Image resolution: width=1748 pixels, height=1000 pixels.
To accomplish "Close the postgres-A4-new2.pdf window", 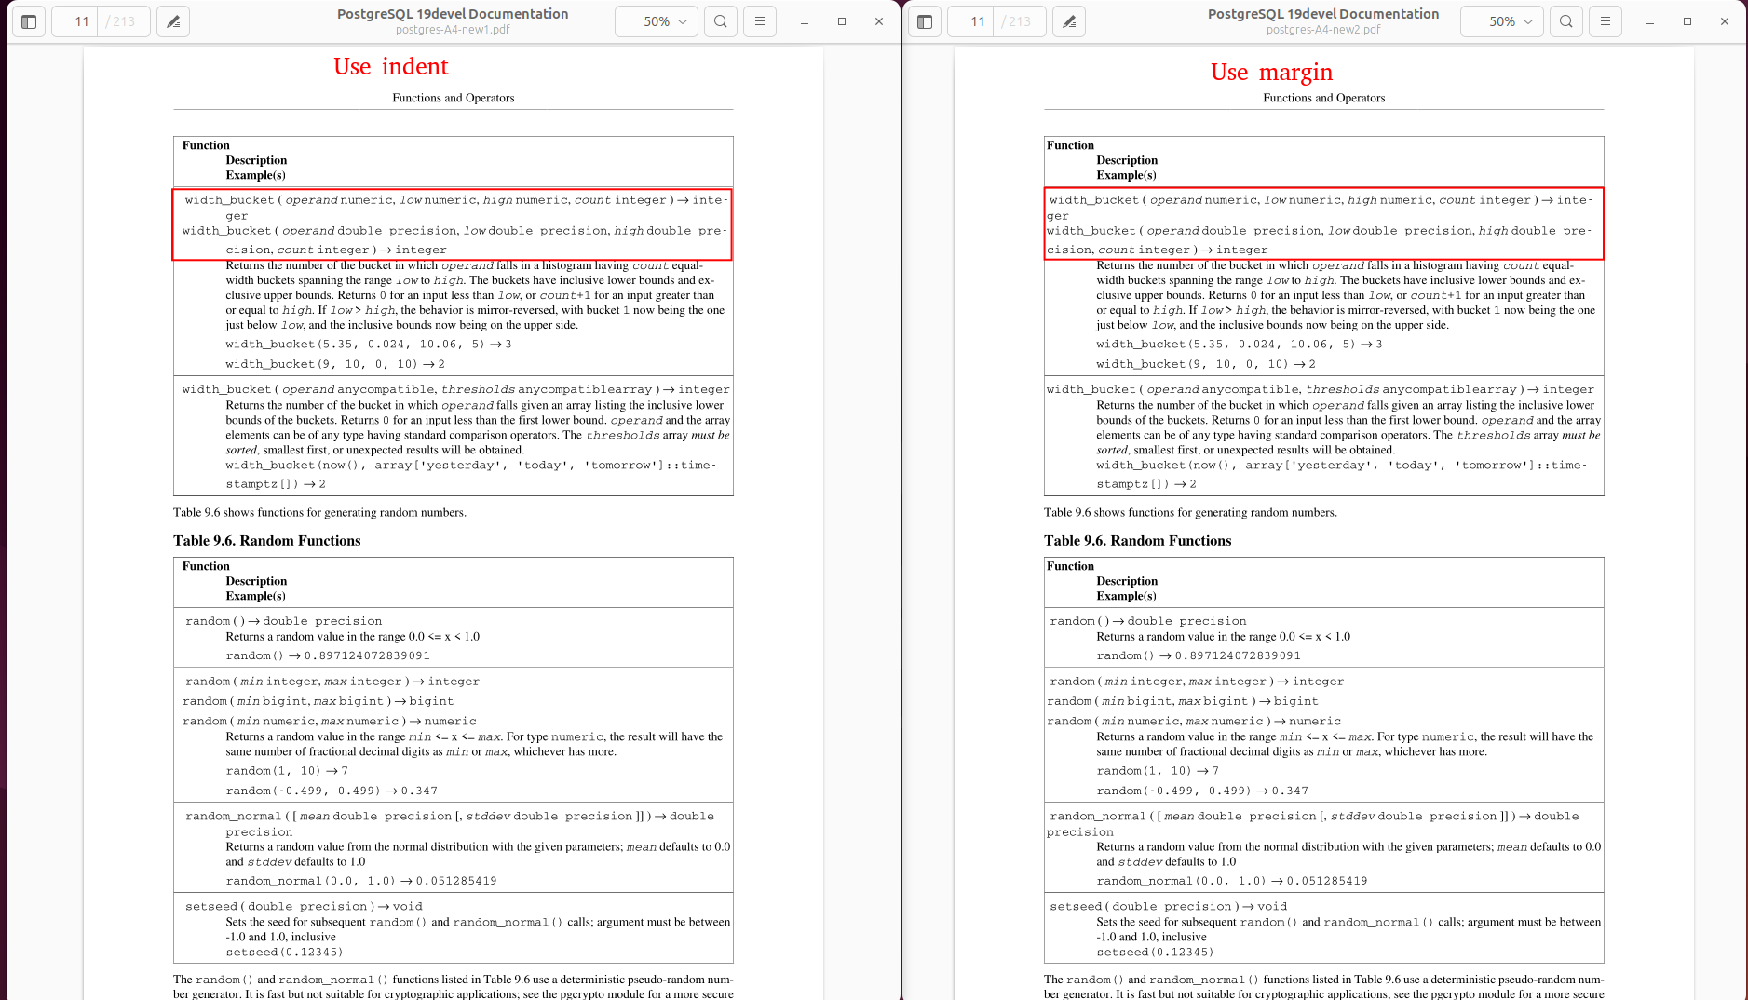I will 1725,21.
